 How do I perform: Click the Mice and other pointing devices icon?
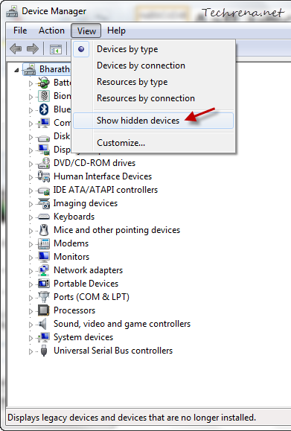(44, 230)
